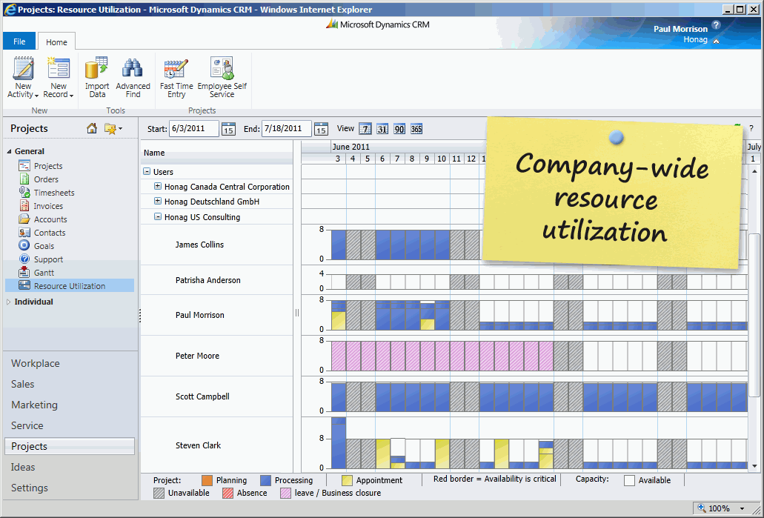Open Goals in sidebar

coord(44,246)
